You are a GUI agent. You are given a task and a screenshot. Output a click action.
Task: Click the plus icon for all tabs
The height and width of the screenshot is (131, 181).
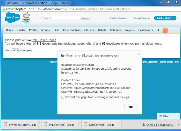tap(158, 30)
